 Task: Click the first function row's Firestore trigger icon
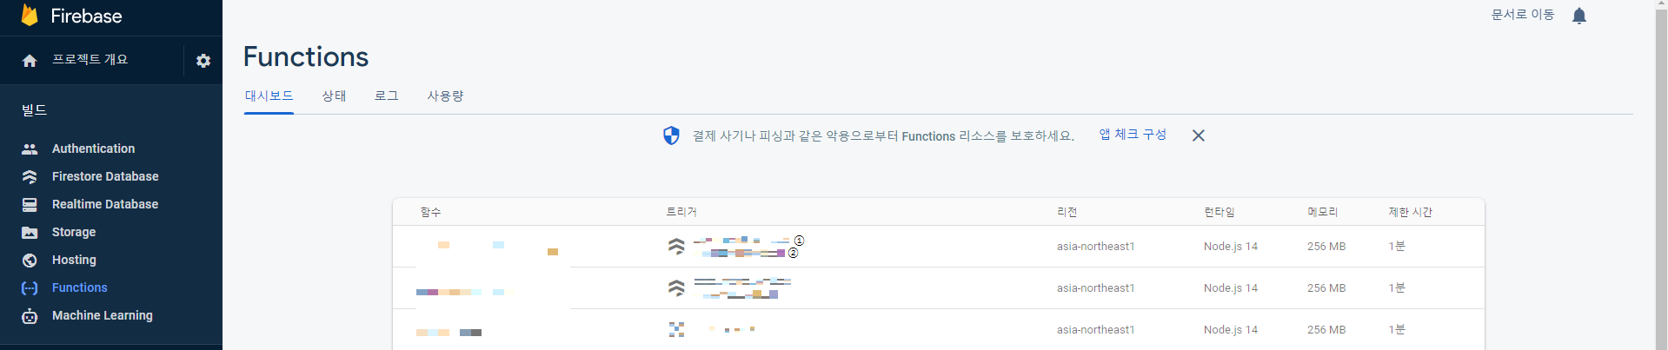pos(676,247)
